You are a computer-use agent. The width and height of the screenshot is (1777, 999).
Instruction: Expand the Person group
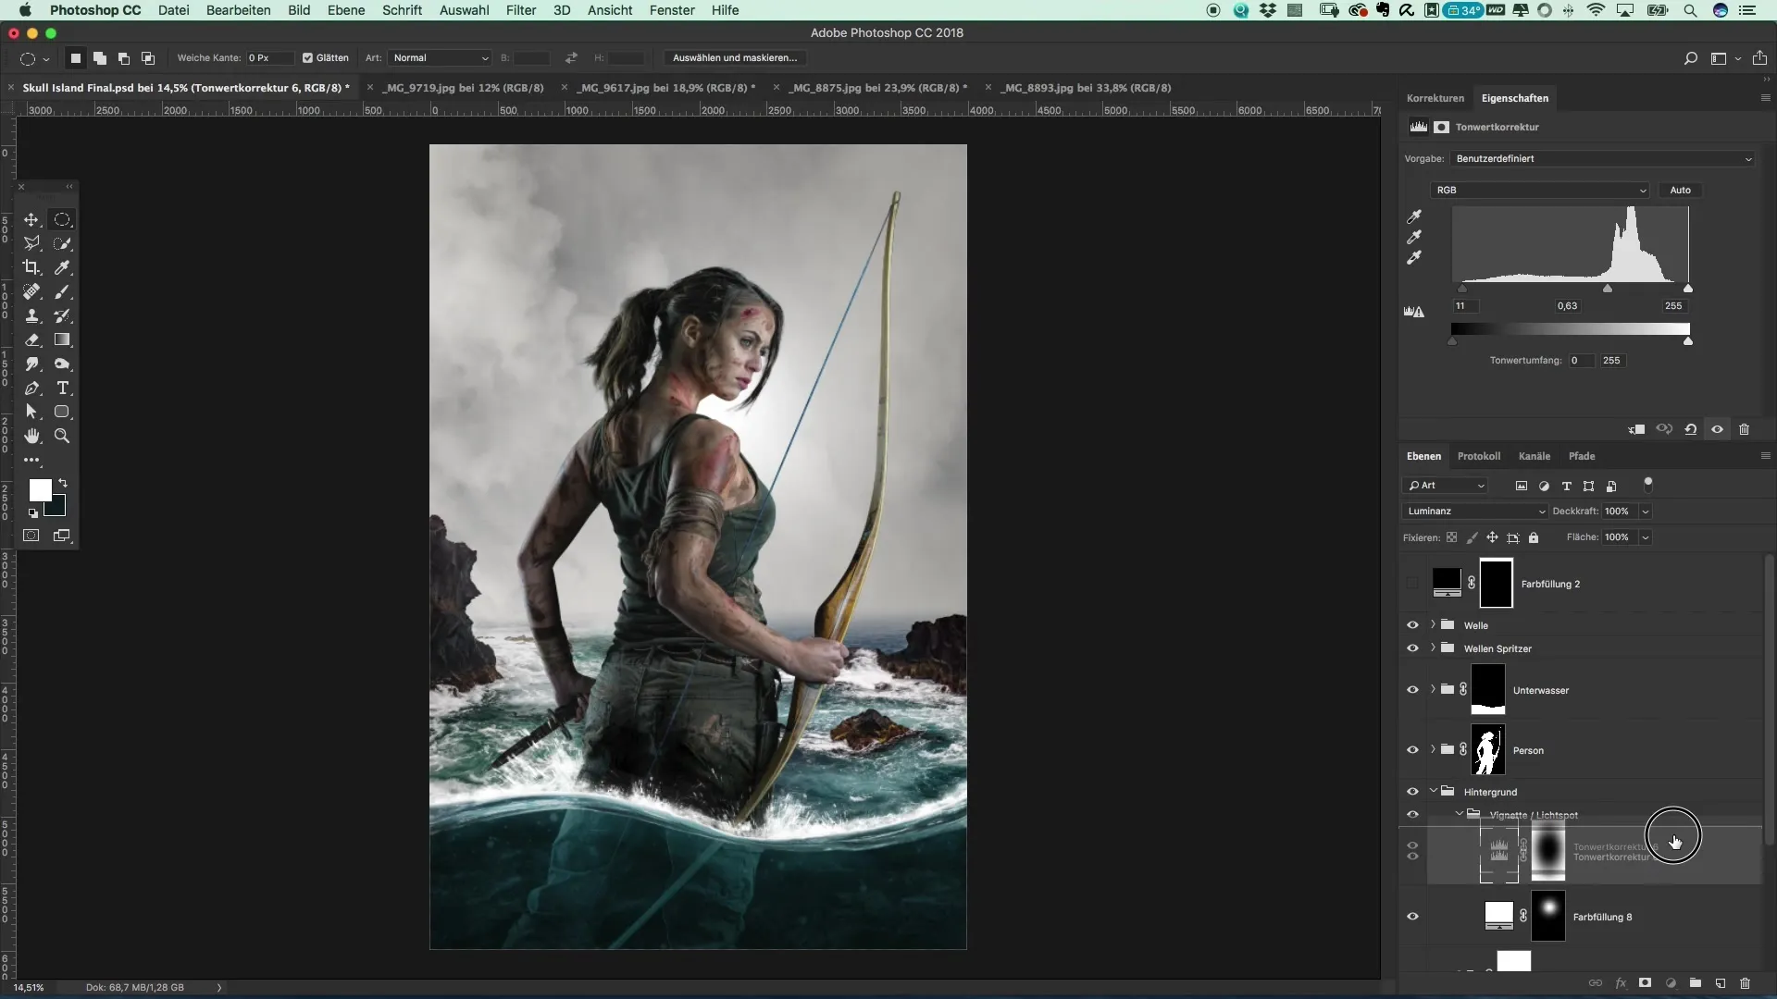click(x=1433, y=750)
